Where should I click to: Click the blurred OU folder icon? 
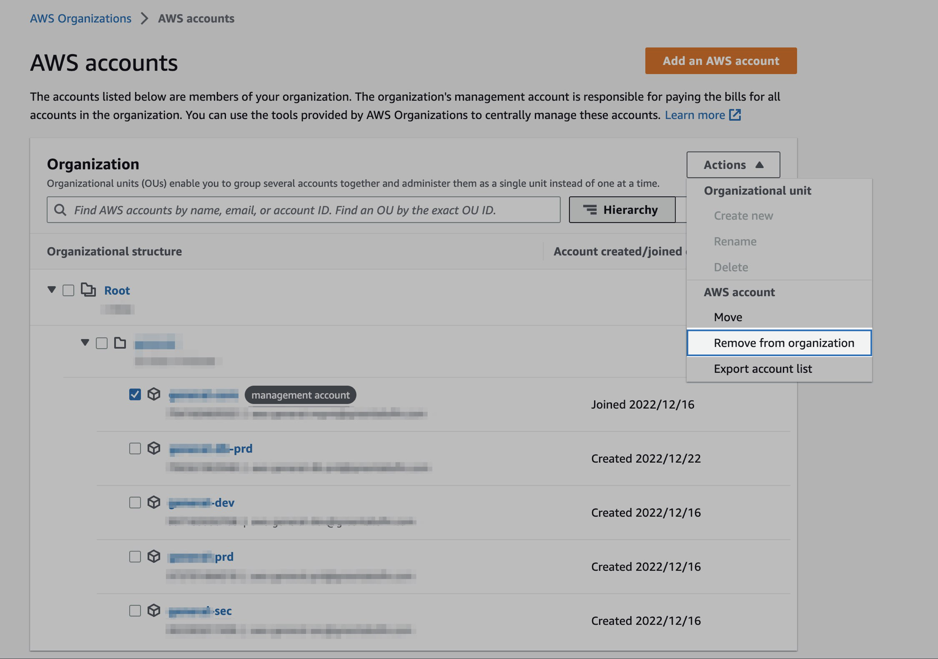coord(120,343)
